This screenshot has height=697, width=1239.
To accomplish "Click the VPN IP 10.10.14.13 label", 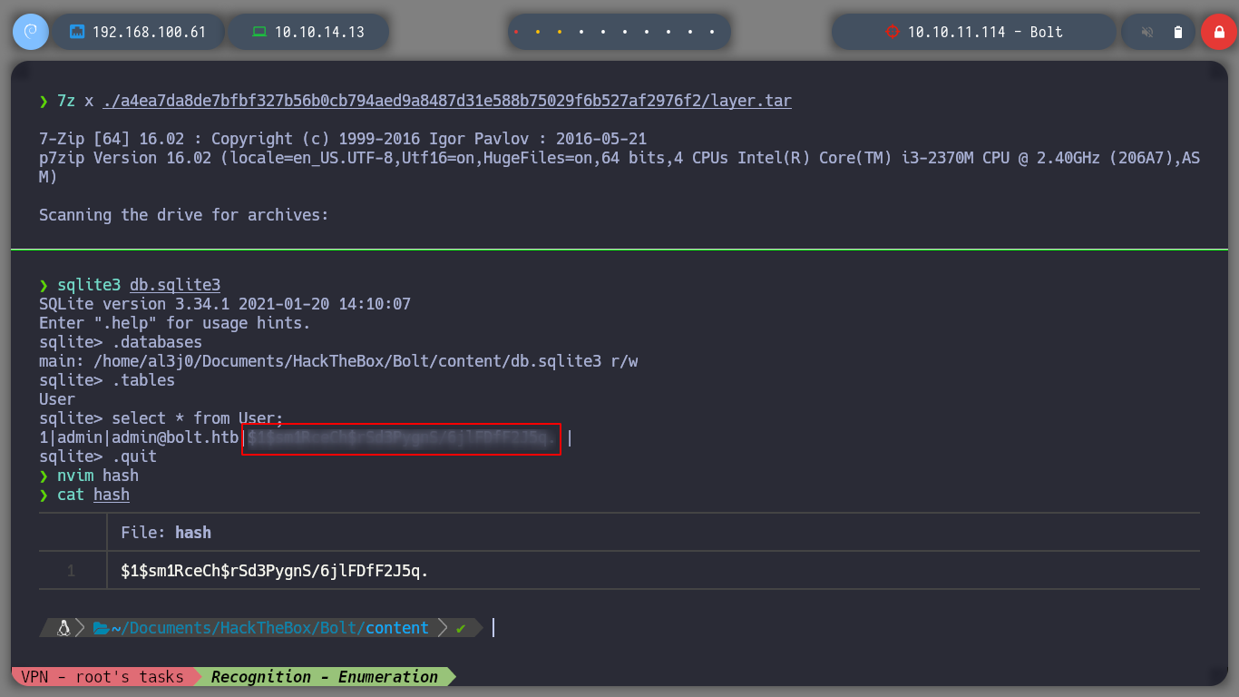I will click(319, 32).
